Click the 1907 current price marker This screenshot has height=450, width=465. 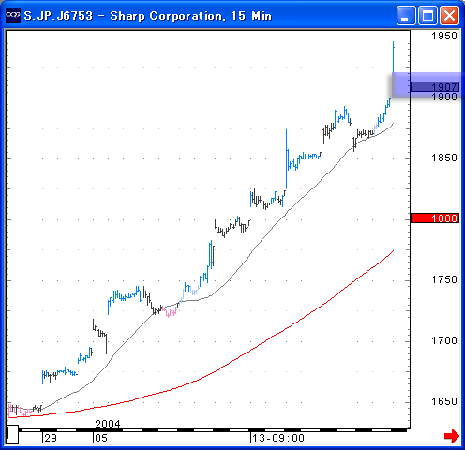pyautogui.click(x=435, y=87)
